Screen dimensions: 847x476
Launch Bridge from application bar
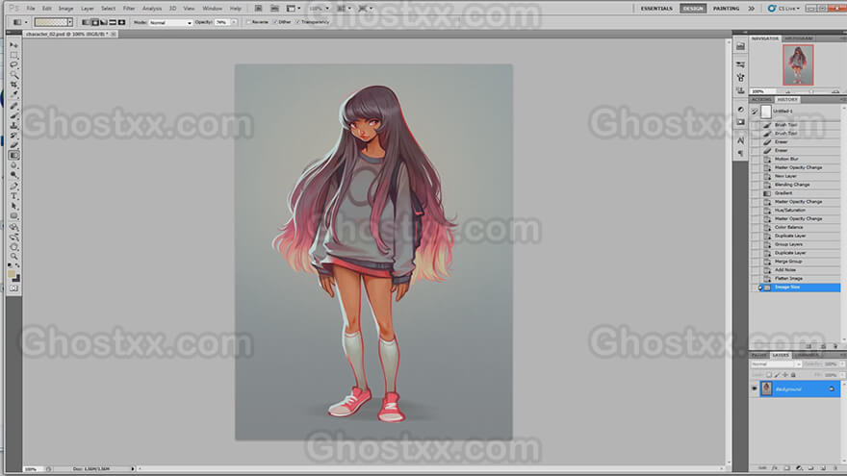[x=258, y=9]
